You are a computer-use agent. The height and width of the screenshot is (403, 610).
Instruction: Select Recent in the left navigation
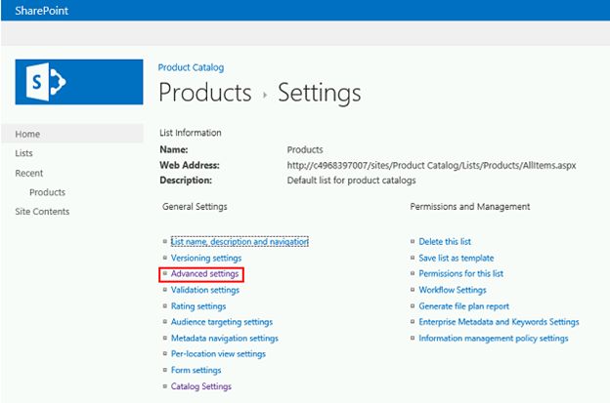(29, 173)
